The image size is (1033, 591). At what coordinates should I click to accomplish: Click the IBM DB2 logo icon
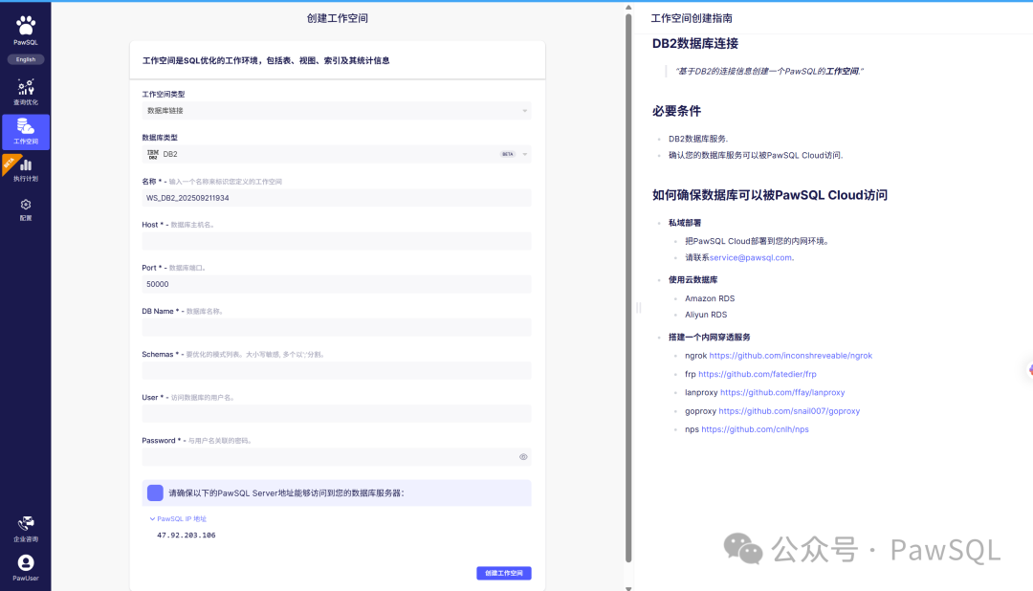153,154
